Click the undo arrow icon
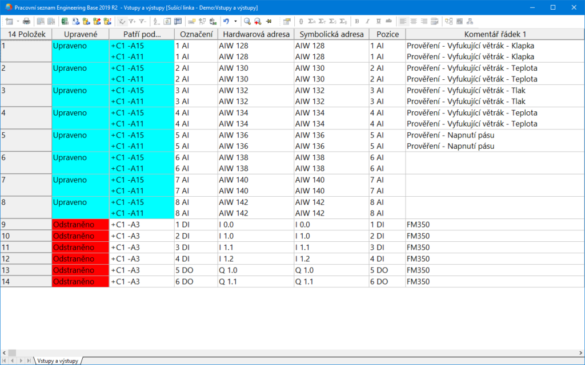 pos(226,21)
